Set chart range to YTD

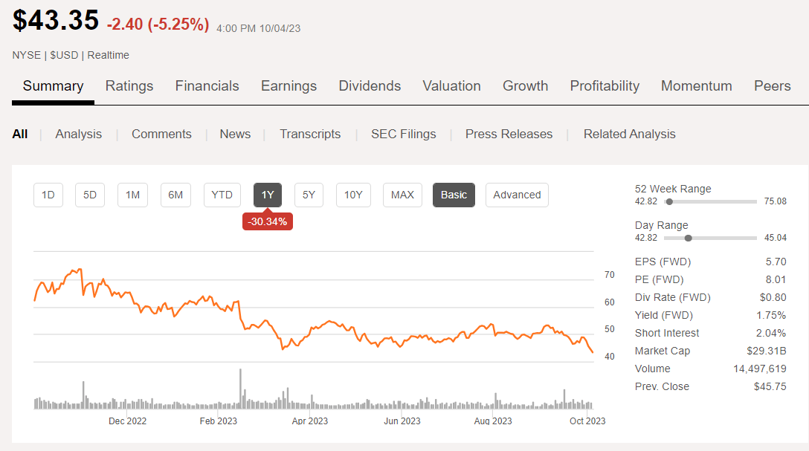click(222, 195)
